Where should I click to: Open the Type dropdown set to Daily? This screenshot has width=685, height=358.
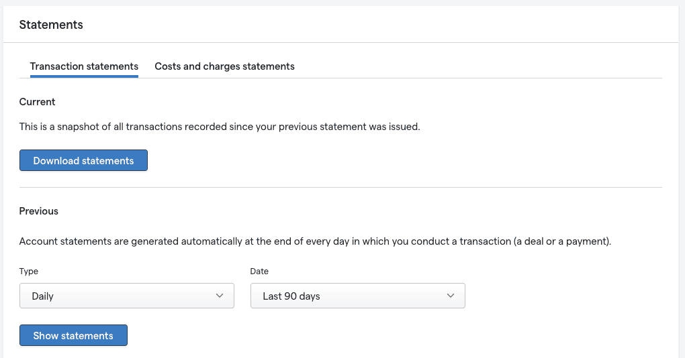127,296
